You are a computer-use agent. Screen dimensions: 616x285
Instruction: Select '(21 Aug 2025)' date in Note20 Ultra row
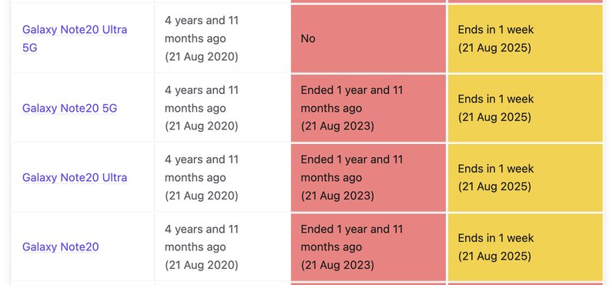[x=494, y=186]
